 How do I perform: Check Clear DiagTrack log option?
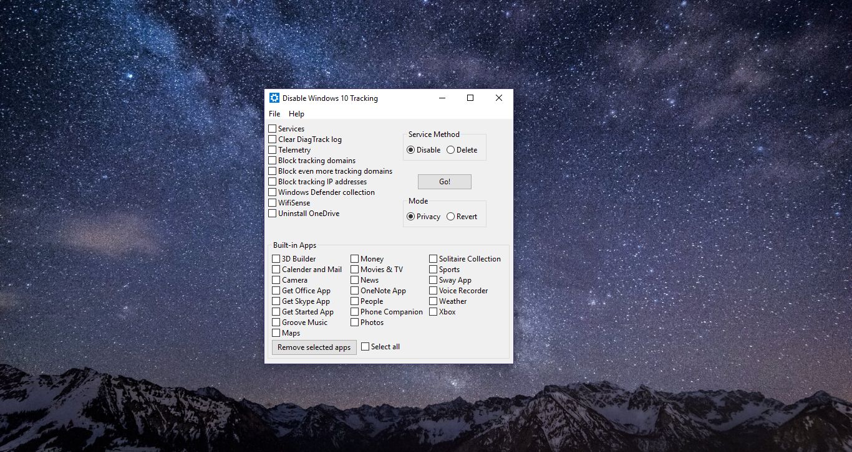click(273, 139)
